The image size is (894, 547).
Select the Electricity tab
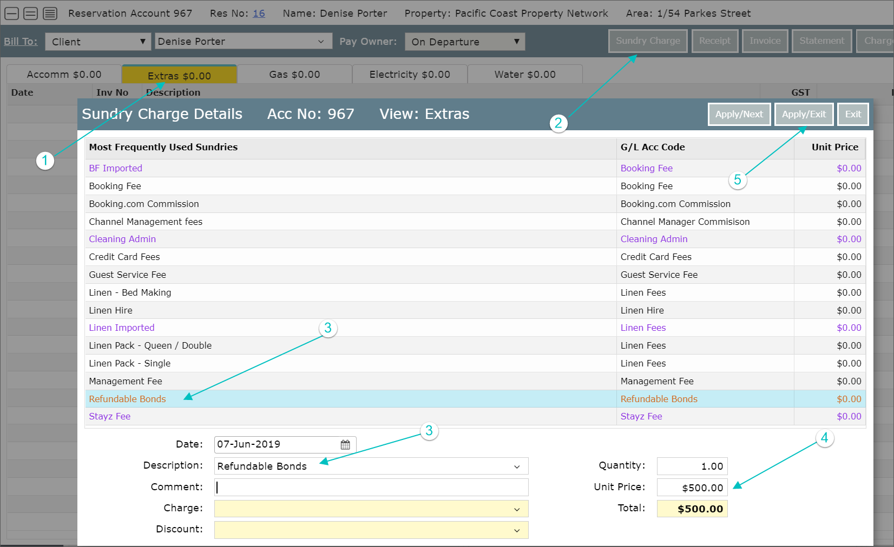[409, 75]
